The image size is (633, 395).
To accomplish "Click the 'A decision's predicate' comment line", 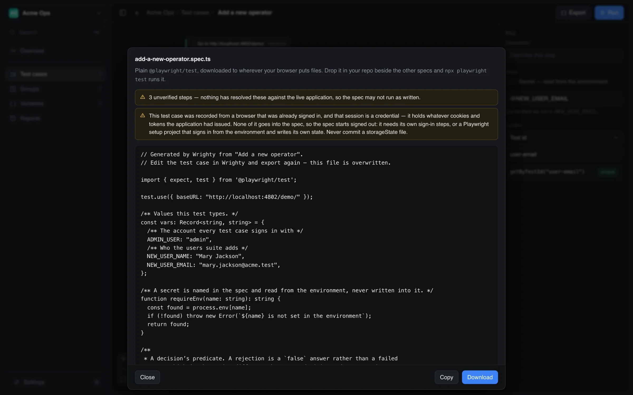I will click(271, 359).
